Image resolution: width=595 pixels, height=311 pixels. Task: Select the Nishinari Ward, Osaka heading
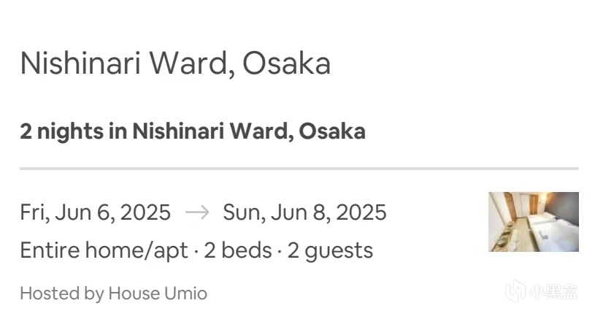pyautogui.click(x=175, y=64)
